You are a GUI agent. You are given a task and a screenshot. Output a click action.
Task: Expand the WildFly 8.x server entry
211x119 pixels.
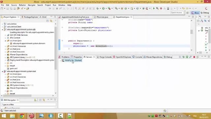(x=60, y=60)
